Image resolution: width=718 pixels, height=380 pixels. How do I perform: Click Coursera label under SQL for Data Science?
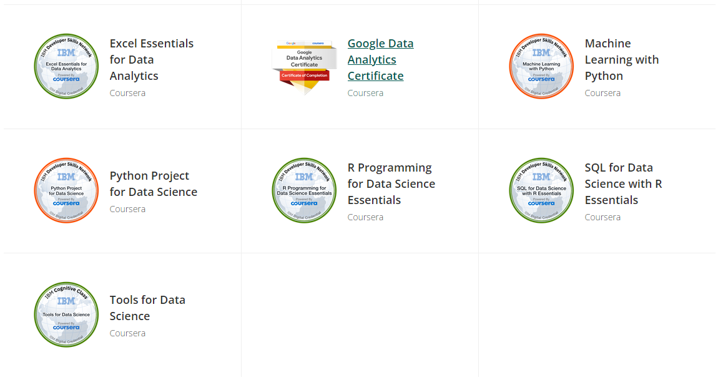click(x=602, y=217)
